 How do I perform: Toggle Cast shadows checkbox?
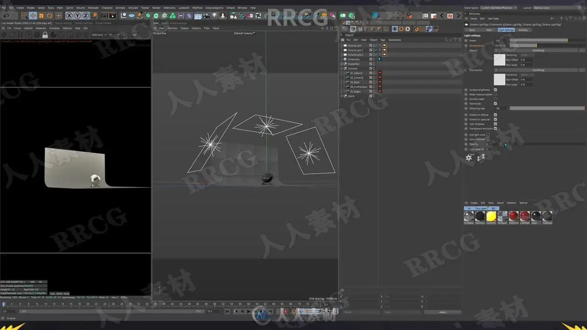tap(495, 124)
